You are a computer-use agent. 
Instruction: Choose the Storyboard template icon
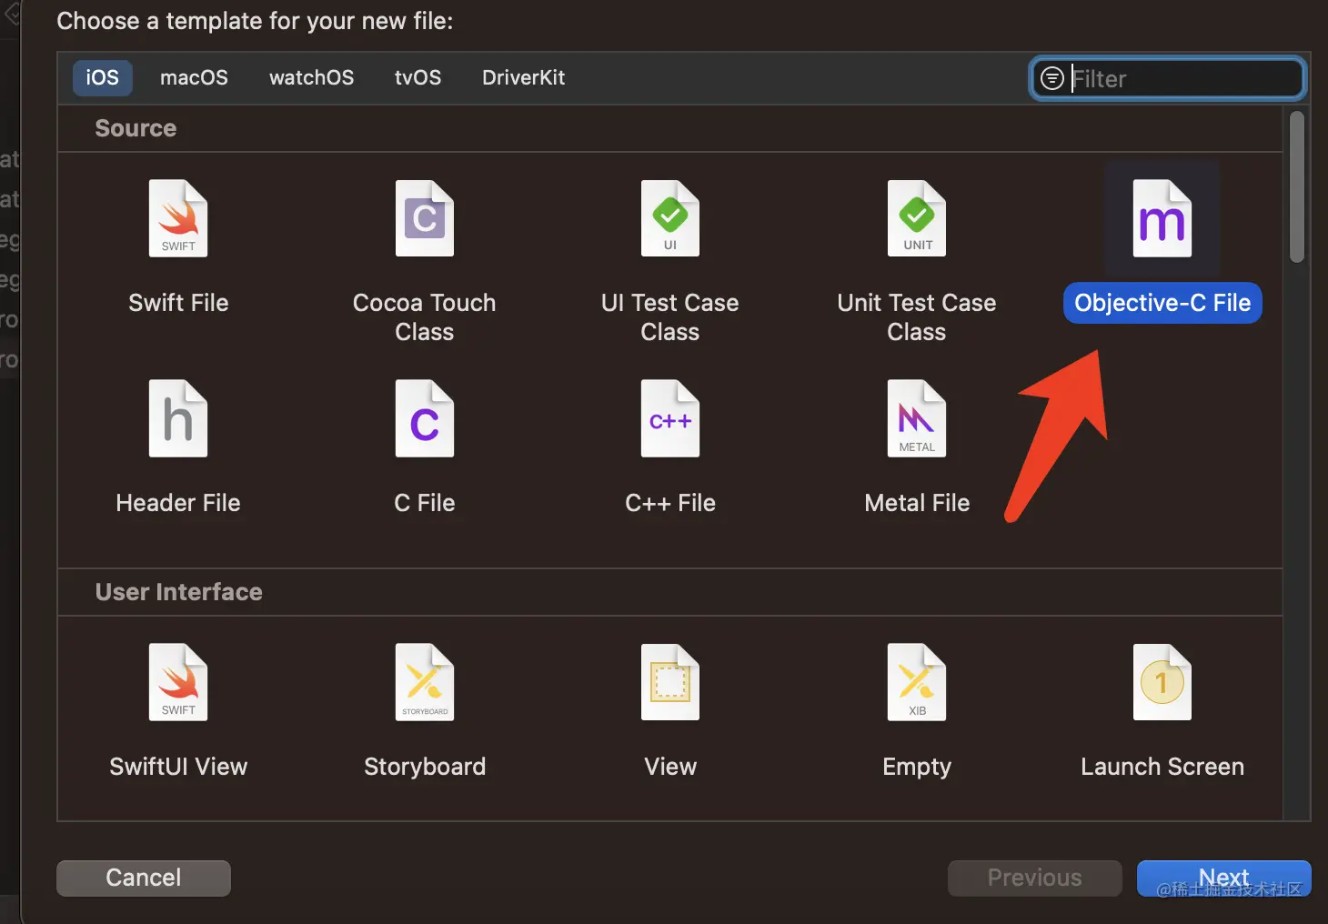point(425,682)
